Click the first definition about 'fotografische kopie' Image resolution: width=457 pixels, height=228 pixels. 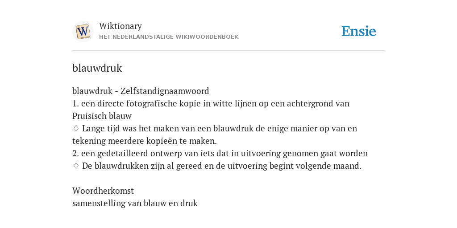211,103
